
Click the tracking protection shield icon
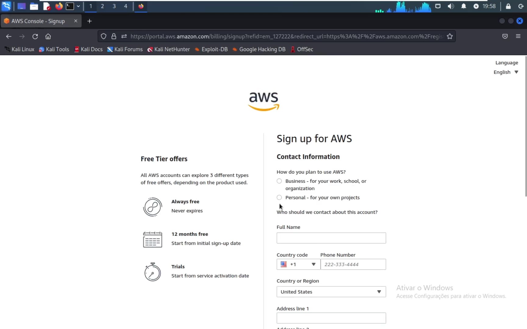[103, 36]
